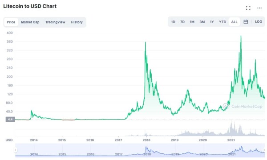Image resolution: width=267 pixels, height=160 pixels.
Task: Click the 2014 x-axis year label
Action: click(x=34, y=140)
